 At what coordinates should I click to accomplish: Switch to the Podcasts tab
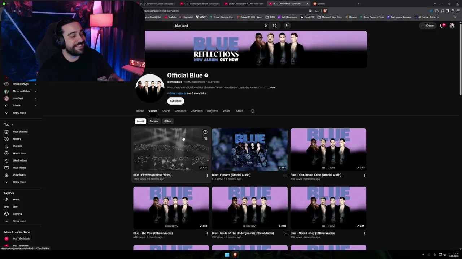[197, 111]
